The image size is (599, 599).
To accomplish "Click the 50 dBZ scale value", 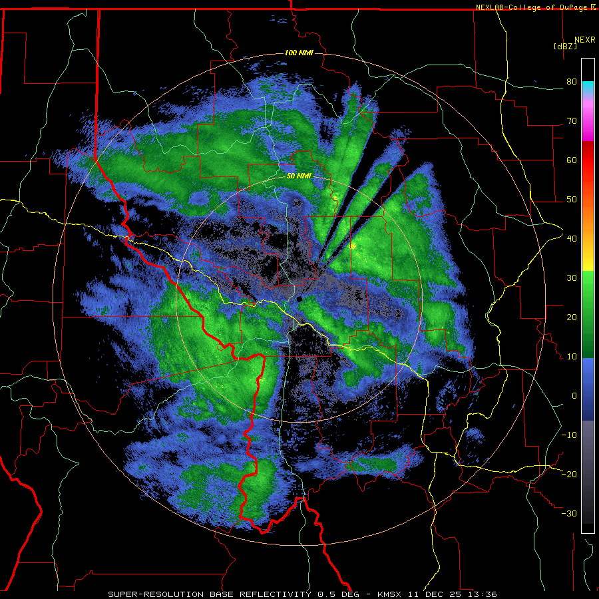I will 572,200.
